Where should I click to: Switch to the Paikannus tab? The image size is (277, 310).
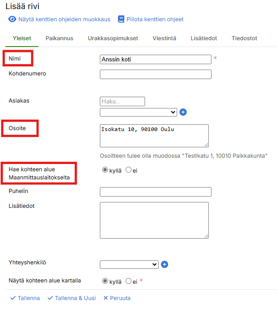point(59,38)
